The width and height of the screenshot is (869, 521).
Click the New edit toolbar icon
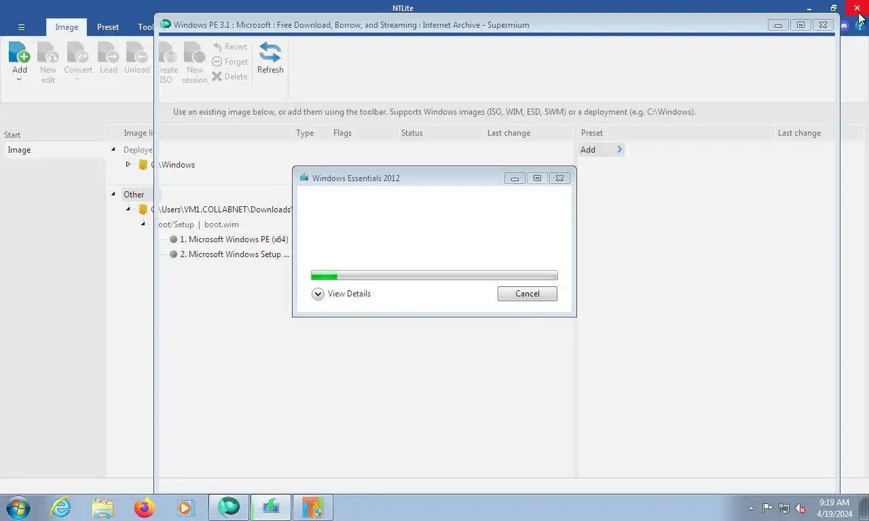[x=48, y=53]
